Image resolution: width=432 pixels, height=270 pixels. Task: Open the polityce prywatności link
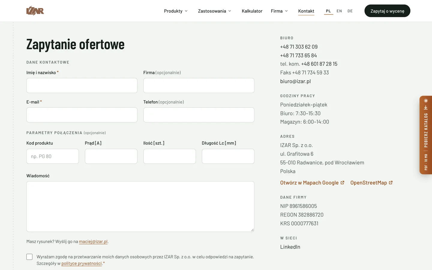(x=82, y=263)
